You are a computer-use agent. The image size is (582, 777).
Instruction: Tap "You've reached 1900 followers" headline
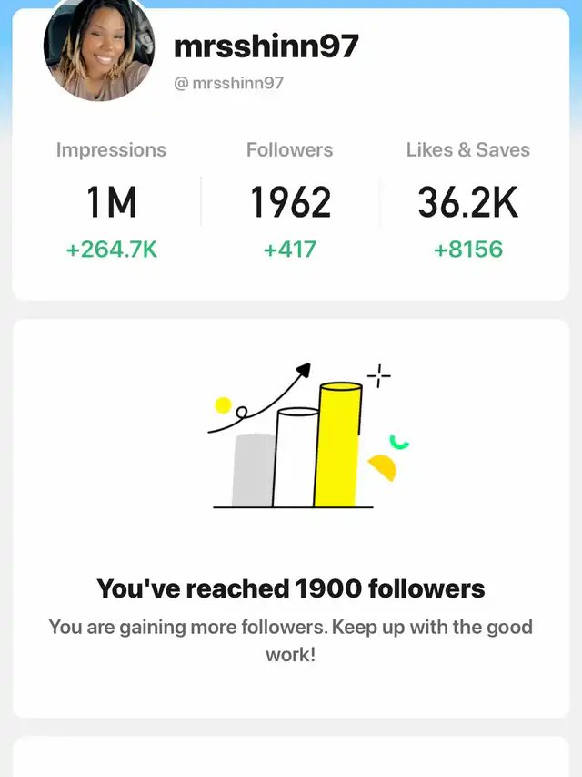(x=291, y=588)
